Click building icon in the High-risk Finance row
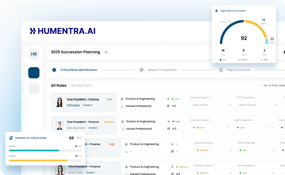This screenshot has width=285, height=175. tap(126, 144)
